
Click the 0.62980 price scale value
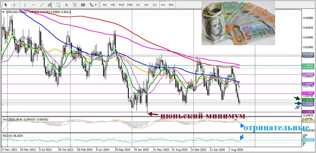(x=308, y=37)
